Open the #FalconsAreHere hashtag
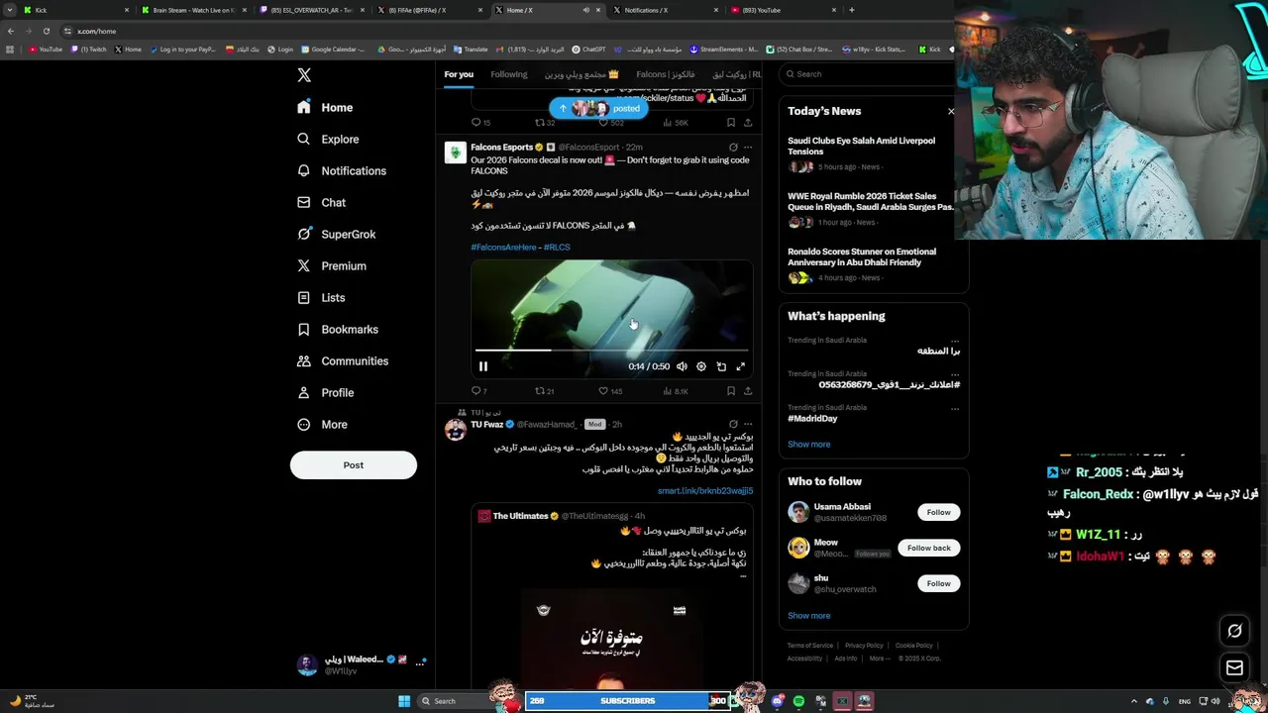This screenshot has width=1268, height=713. [x=503, y=248]
